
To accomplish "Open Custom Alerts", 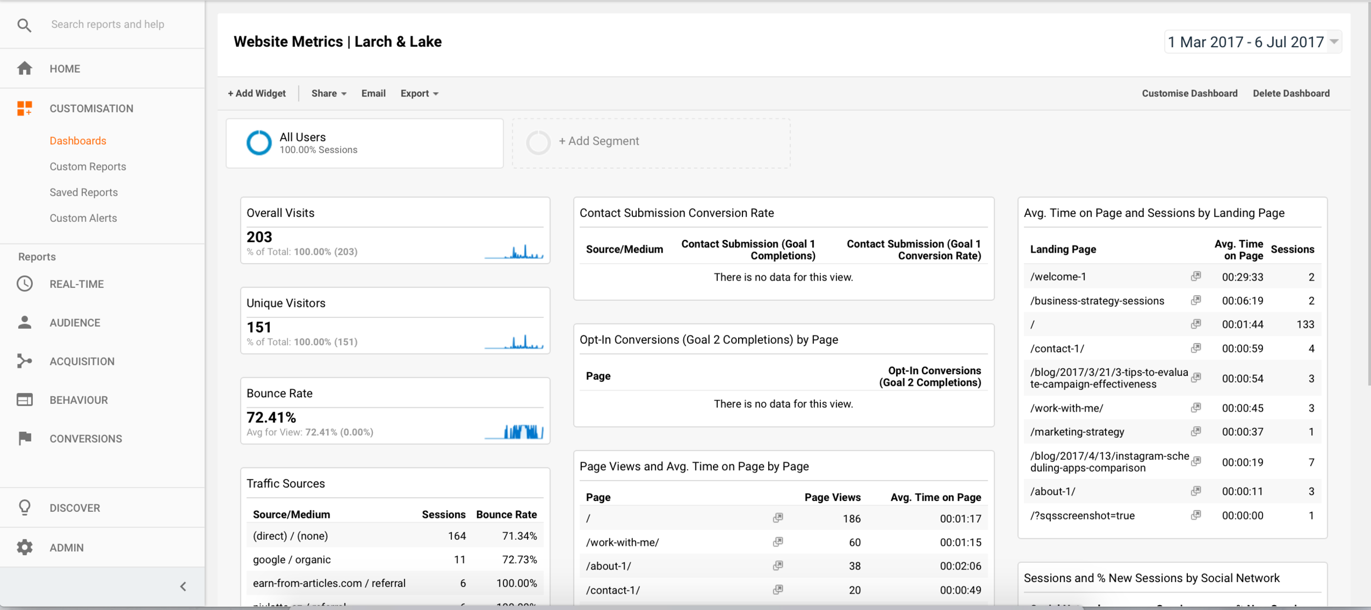I will pyautogui.click(x=83, y=218).
